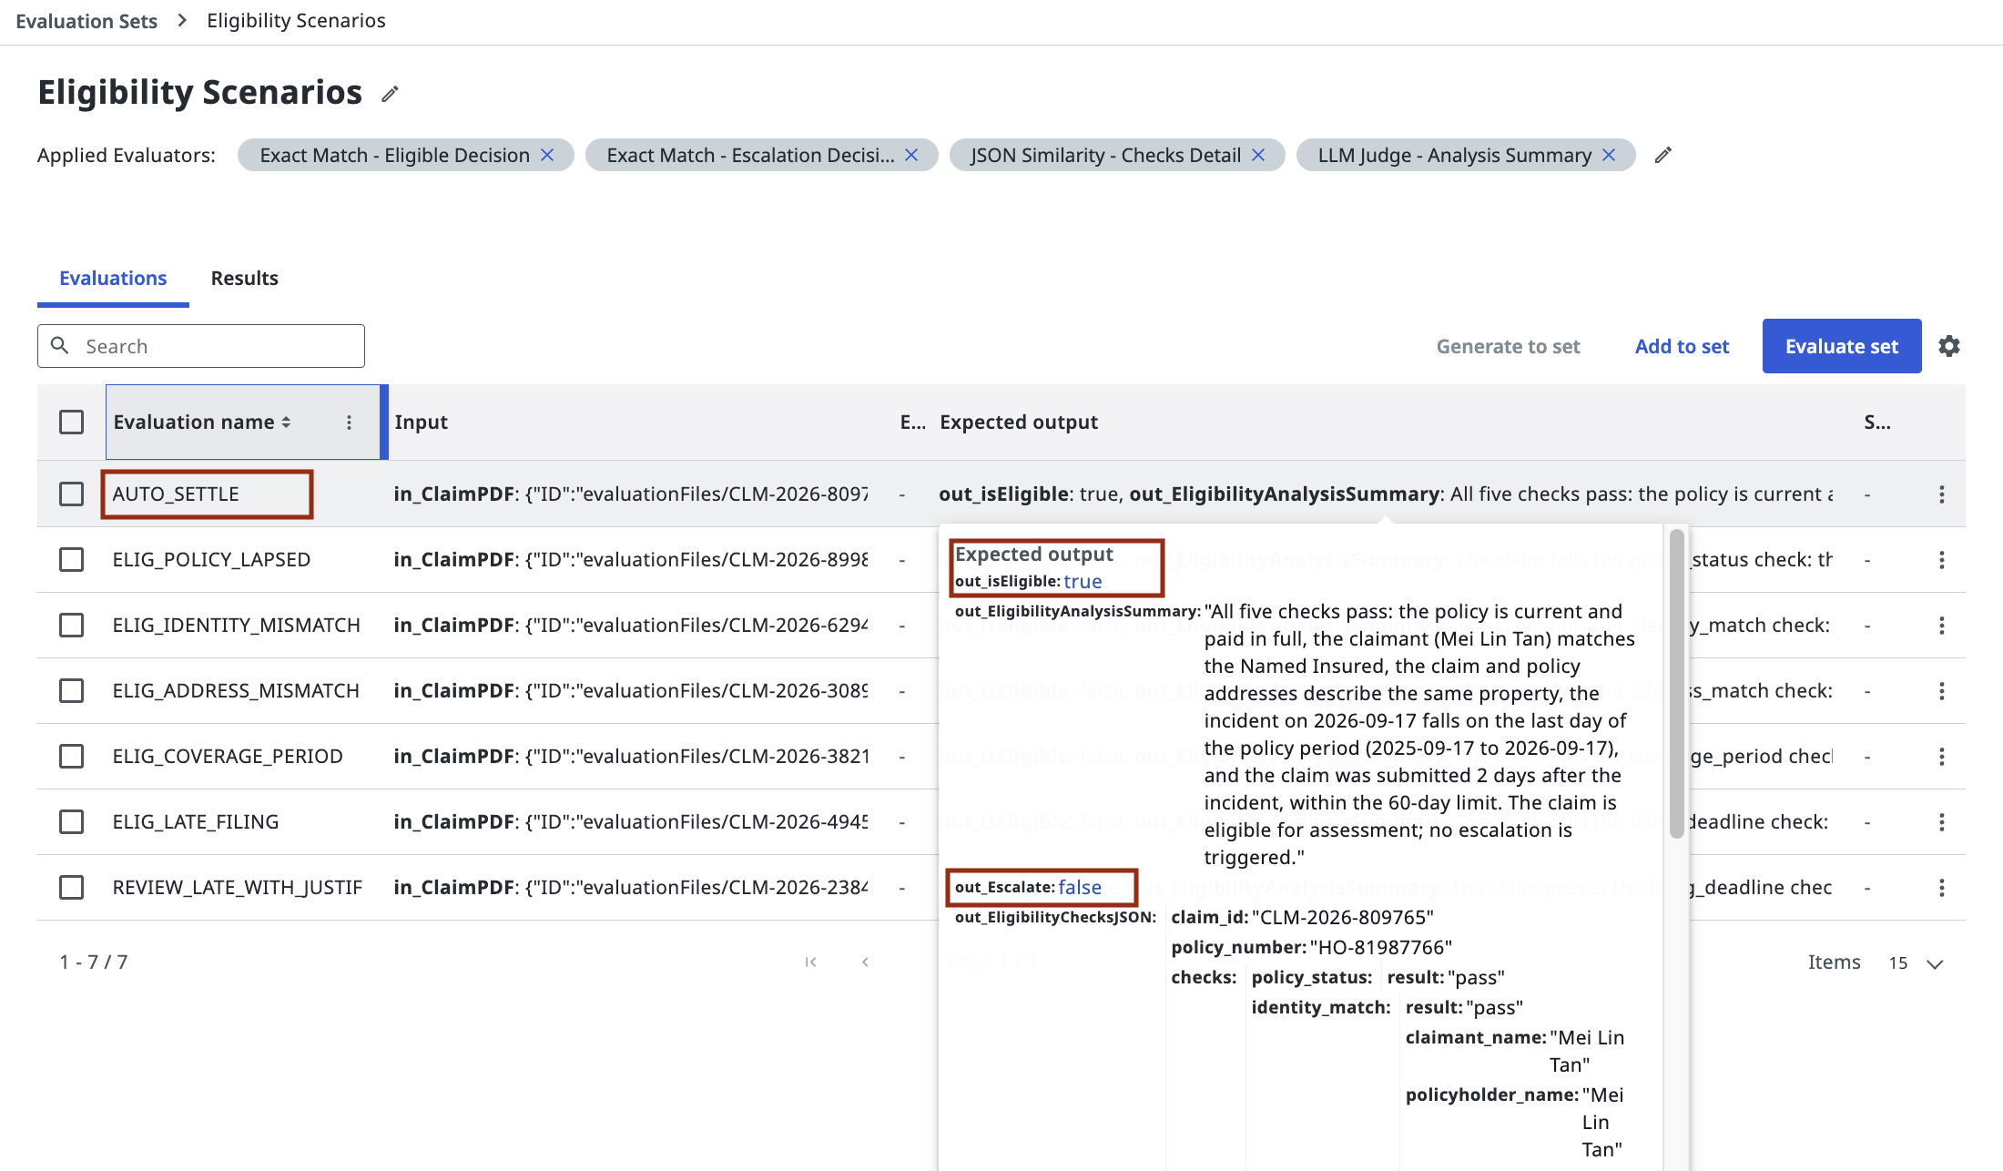Remove Exact Match - Eligible Decision evaluator
2003x1171 pixels.
pyautogui.click(x=547, y=155)
